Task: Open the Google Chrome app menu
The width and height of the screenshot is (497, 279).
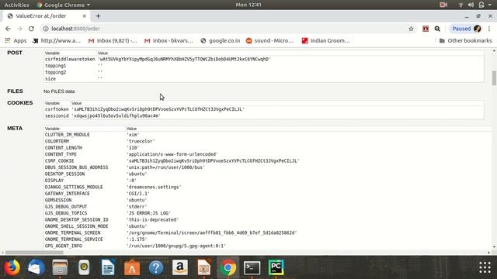Action: point(64,5)
